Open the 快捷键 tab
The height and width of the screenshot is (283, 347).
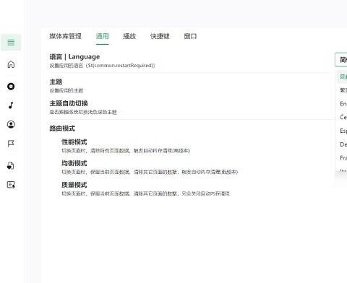pyautogui.click(x=160, y=36)
